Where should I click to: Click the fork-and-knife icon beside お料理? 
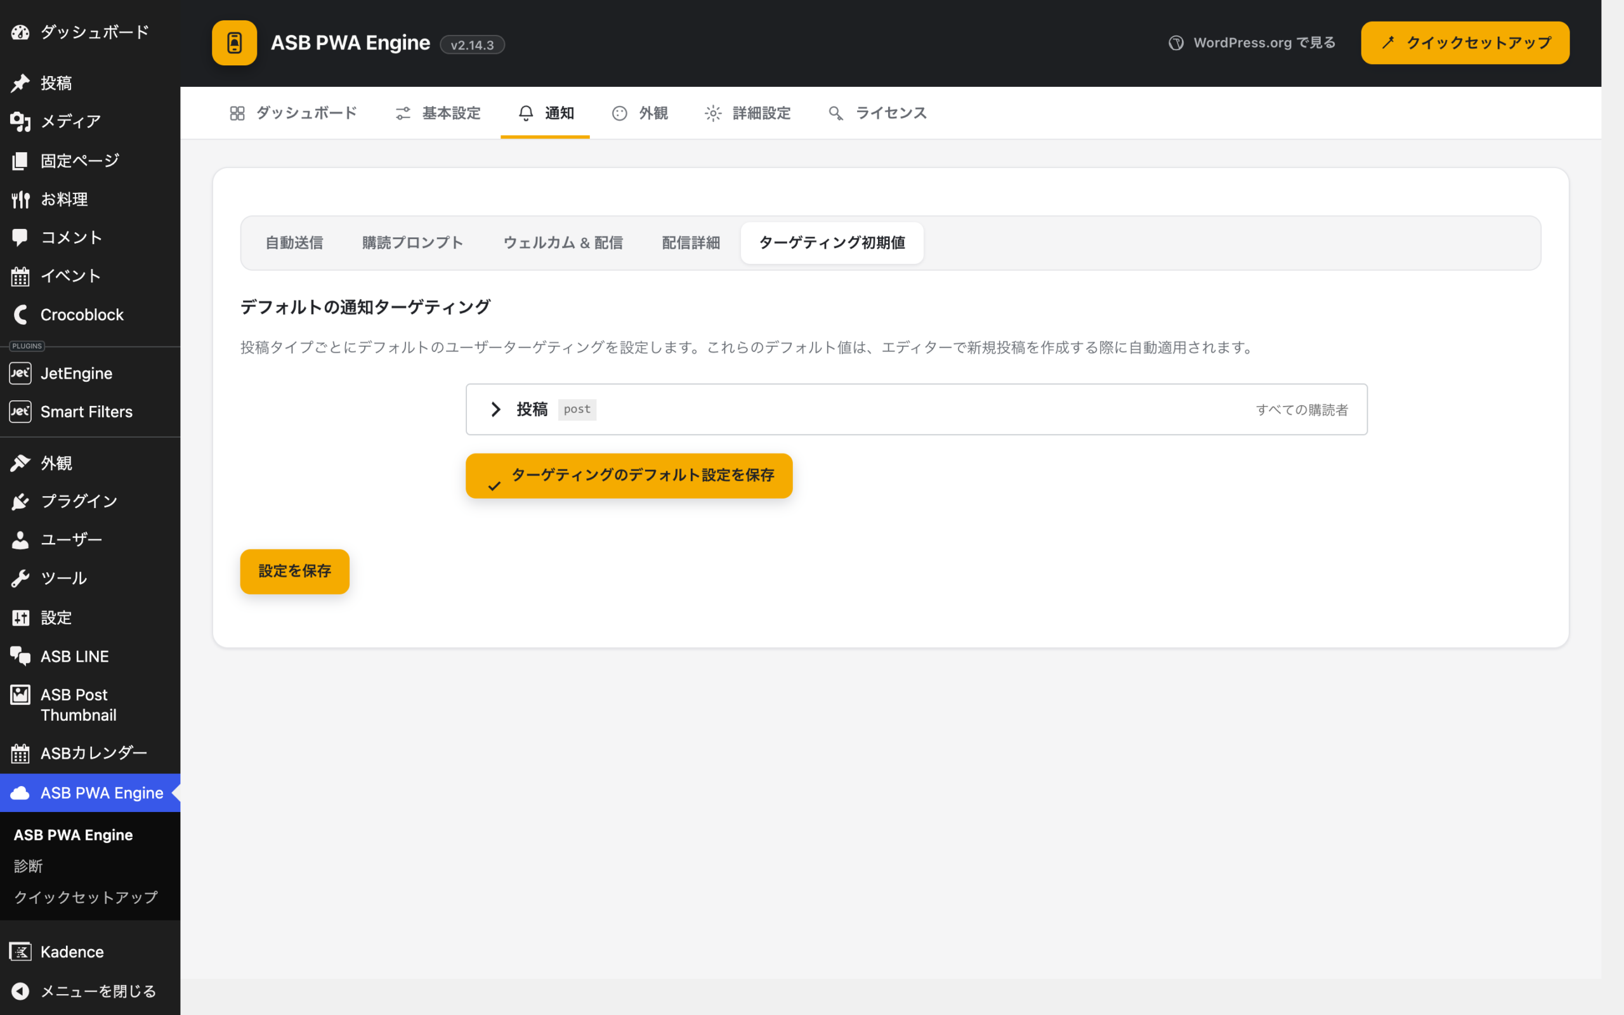[20, 199]
